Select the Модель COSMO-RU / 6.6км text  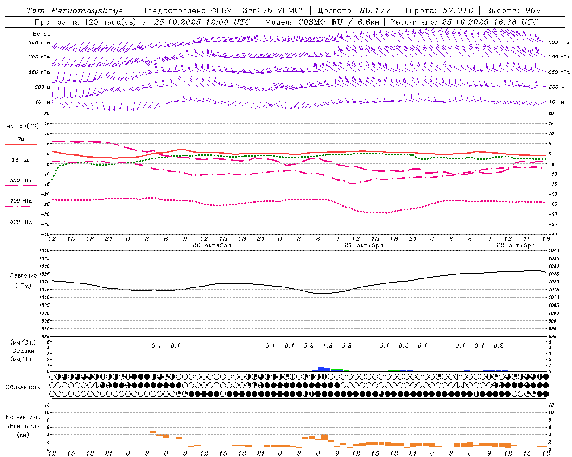(322, 22)
